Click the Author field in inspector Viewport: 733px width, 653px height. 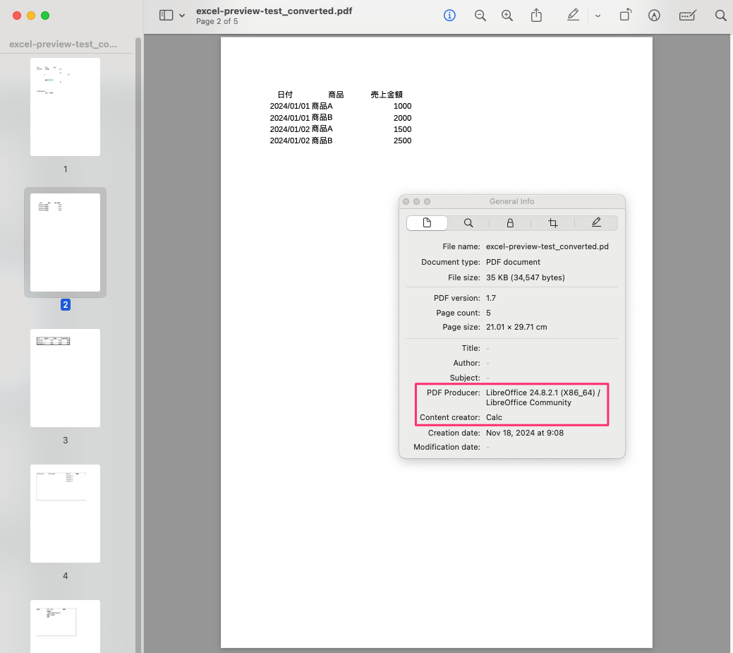click(487, 363)
